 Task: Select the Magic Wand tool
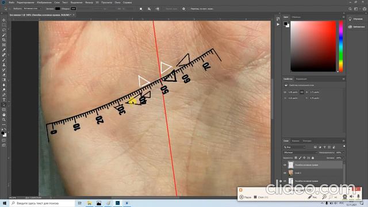(4, 35)
